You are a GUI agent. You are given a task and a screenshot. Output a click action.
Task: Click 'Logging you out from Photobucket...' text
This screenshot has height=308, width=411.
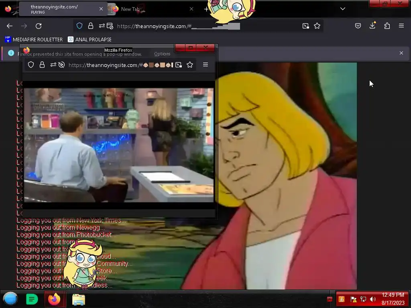[x=67, y=235]
